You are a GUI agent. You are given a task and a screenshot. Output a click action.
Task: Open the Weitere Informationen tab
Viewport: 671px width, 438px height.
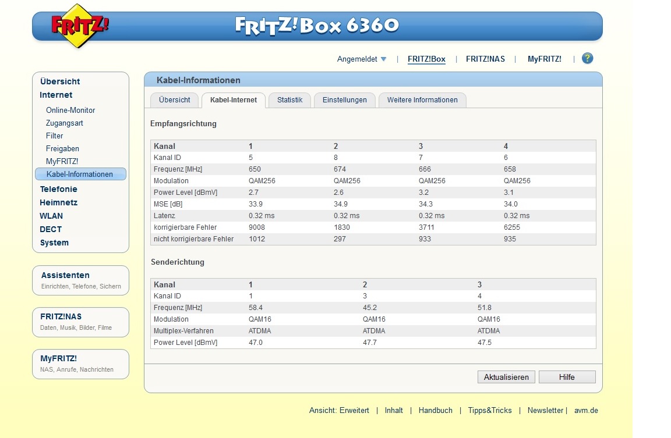click(x=422, y=100)
